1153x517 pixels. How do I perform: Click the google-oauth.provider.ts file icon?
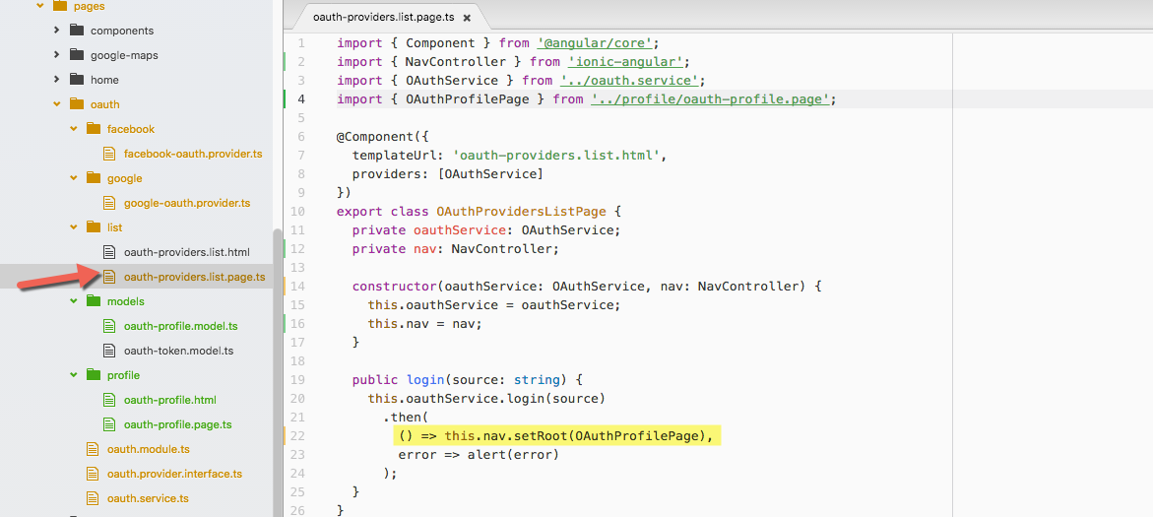[x=109, y=203]
